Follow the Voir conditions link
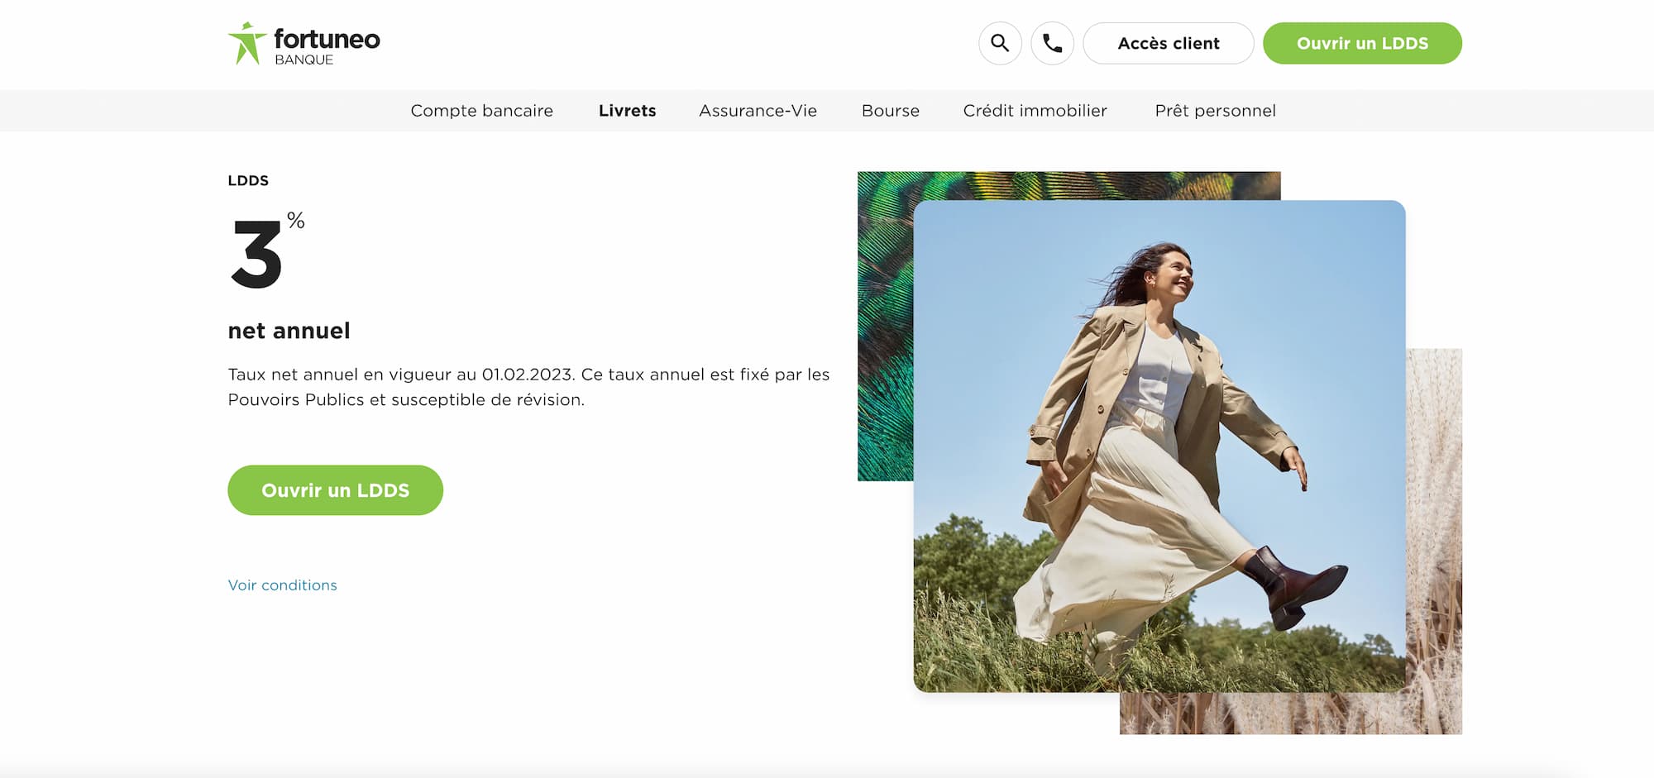Viewport: 1654px width, 778px height. [x=282, y=585]
